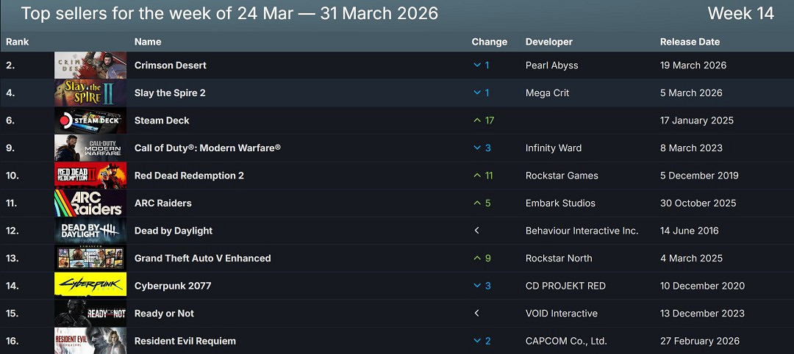Open the Steam Deck product thumbnail
The width and height of the screenshot is (794, 354).
click(90, 120)
